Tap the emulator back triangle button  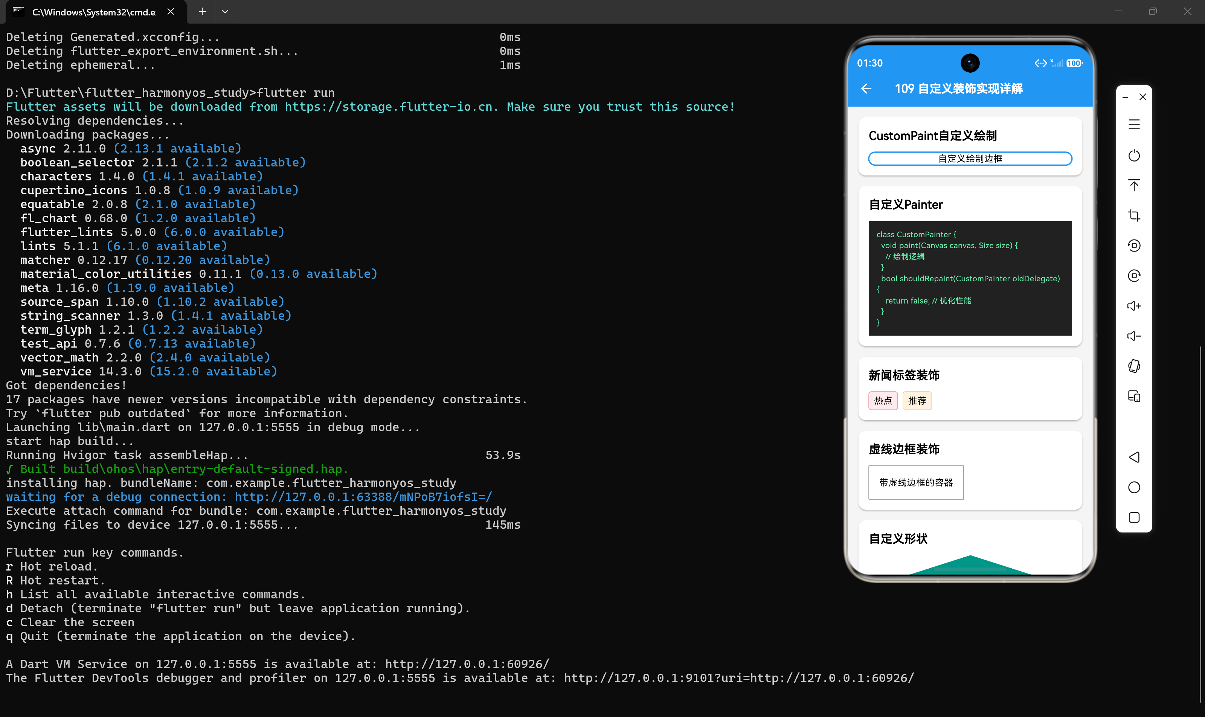pos(1134,457)
